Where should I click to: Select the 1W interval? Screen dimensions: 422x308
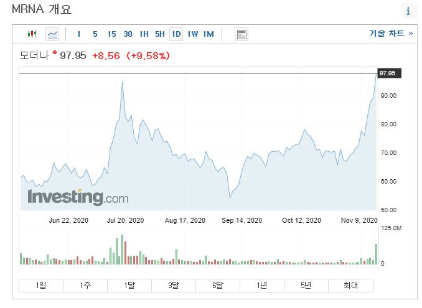(192, 34)
